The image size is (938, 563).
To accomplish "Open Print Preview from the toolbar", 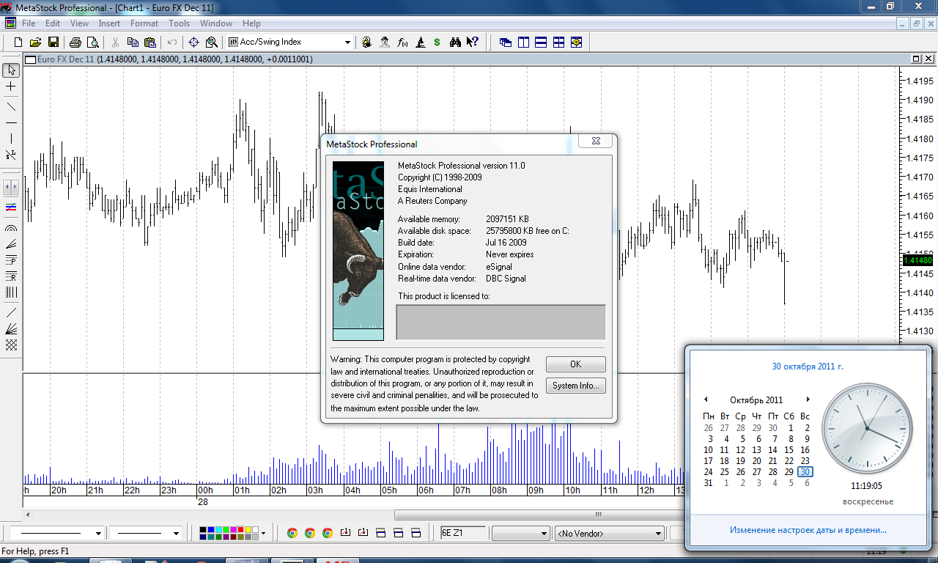I will (x=92, y=43).
